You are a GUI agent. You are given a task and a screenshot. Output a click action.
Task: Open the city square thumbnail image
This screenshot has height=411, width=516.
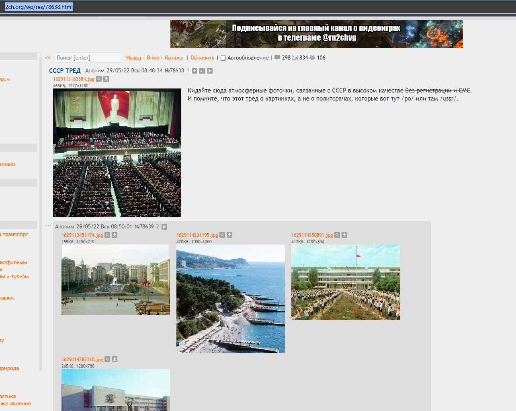point(116,280)
